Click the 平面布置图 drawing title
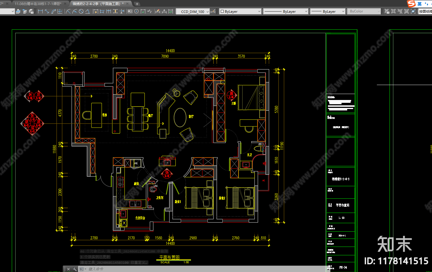This screenshot has height=272, width=432. point(169,257)
